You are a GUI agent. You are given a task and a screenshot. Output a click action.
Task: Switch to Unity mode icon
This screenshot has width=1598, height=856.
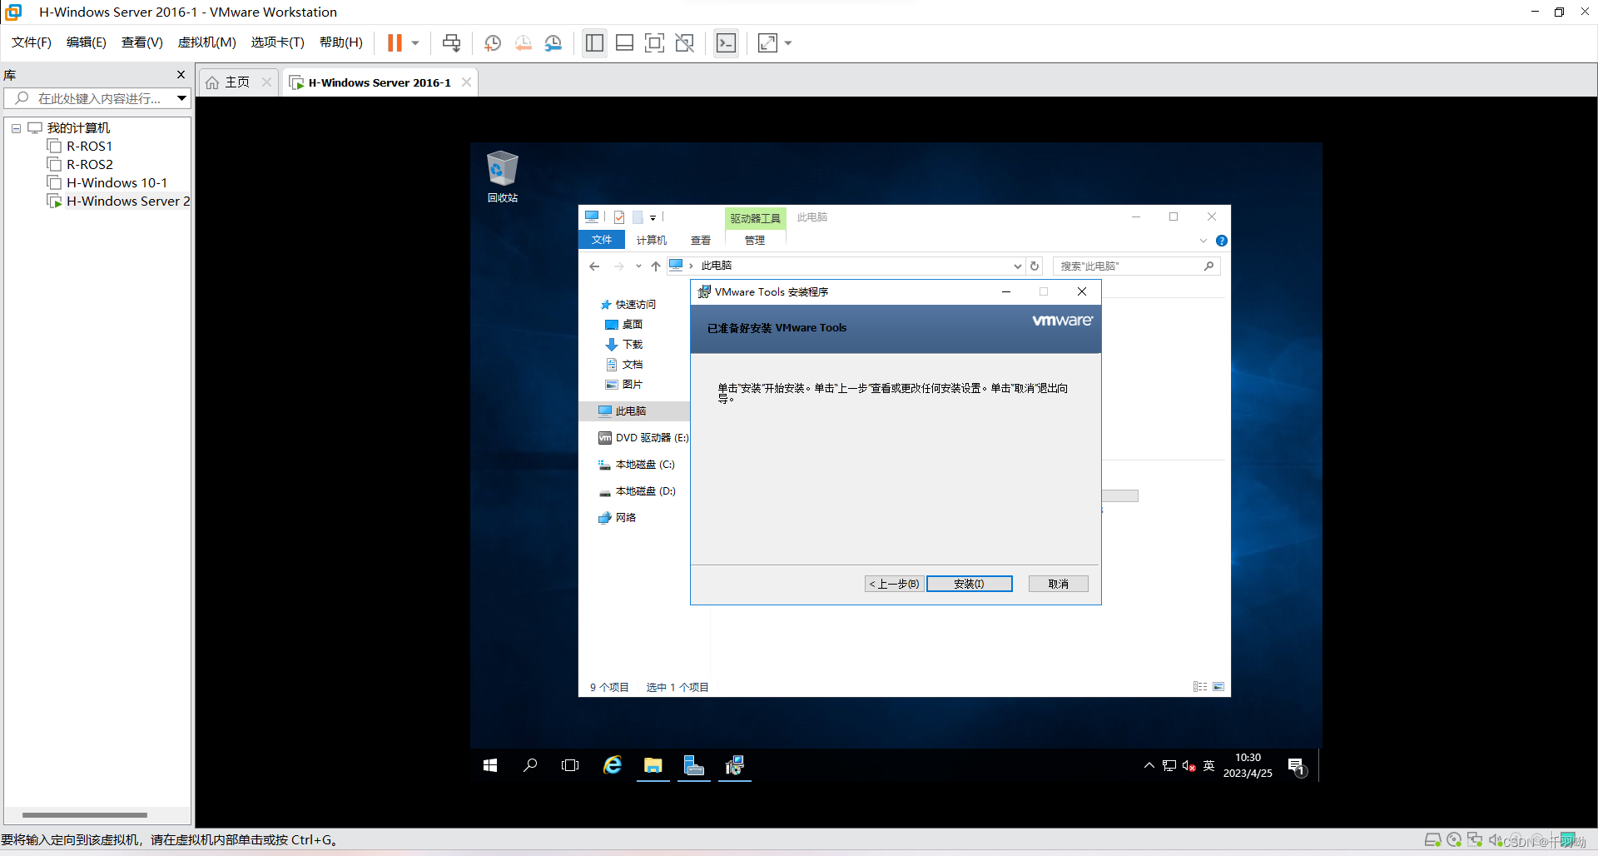click(684, 42)
